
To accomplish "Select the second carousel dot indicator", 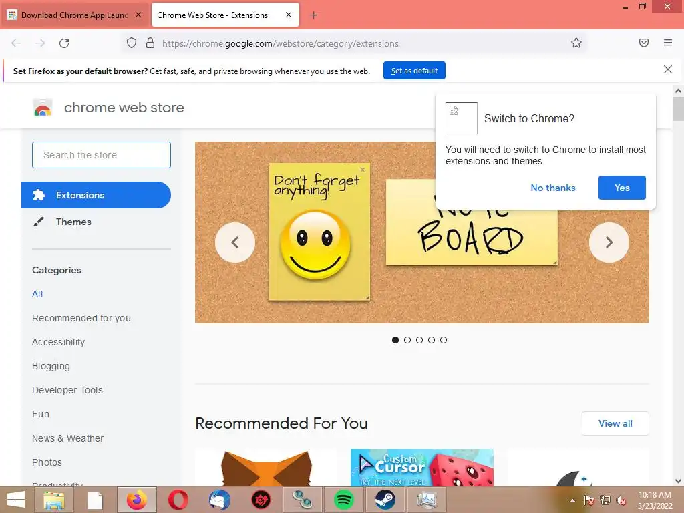I will click(407, 340).
